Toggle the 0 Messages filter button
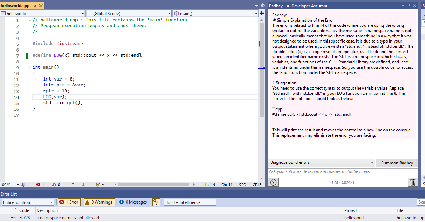 click(x=133, y=202)
